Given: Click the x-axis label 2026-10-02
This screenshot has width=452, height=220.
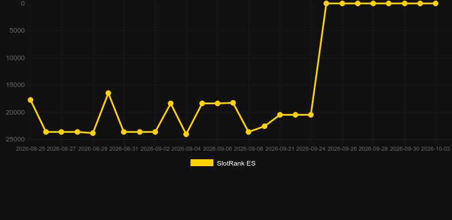Looking at the screenshot, I should coord(435,149).
